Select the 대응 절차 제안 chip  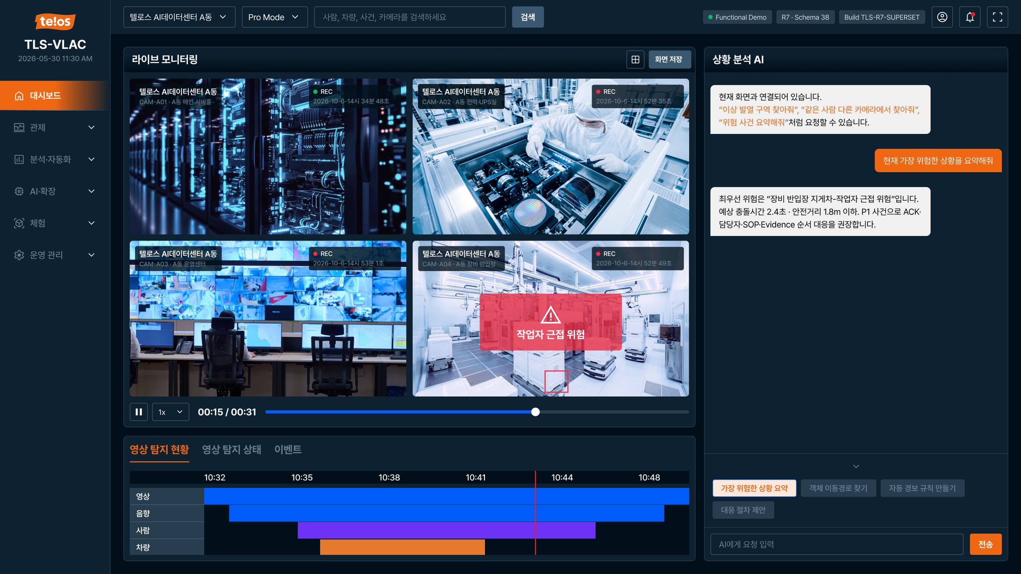point(743,510)
